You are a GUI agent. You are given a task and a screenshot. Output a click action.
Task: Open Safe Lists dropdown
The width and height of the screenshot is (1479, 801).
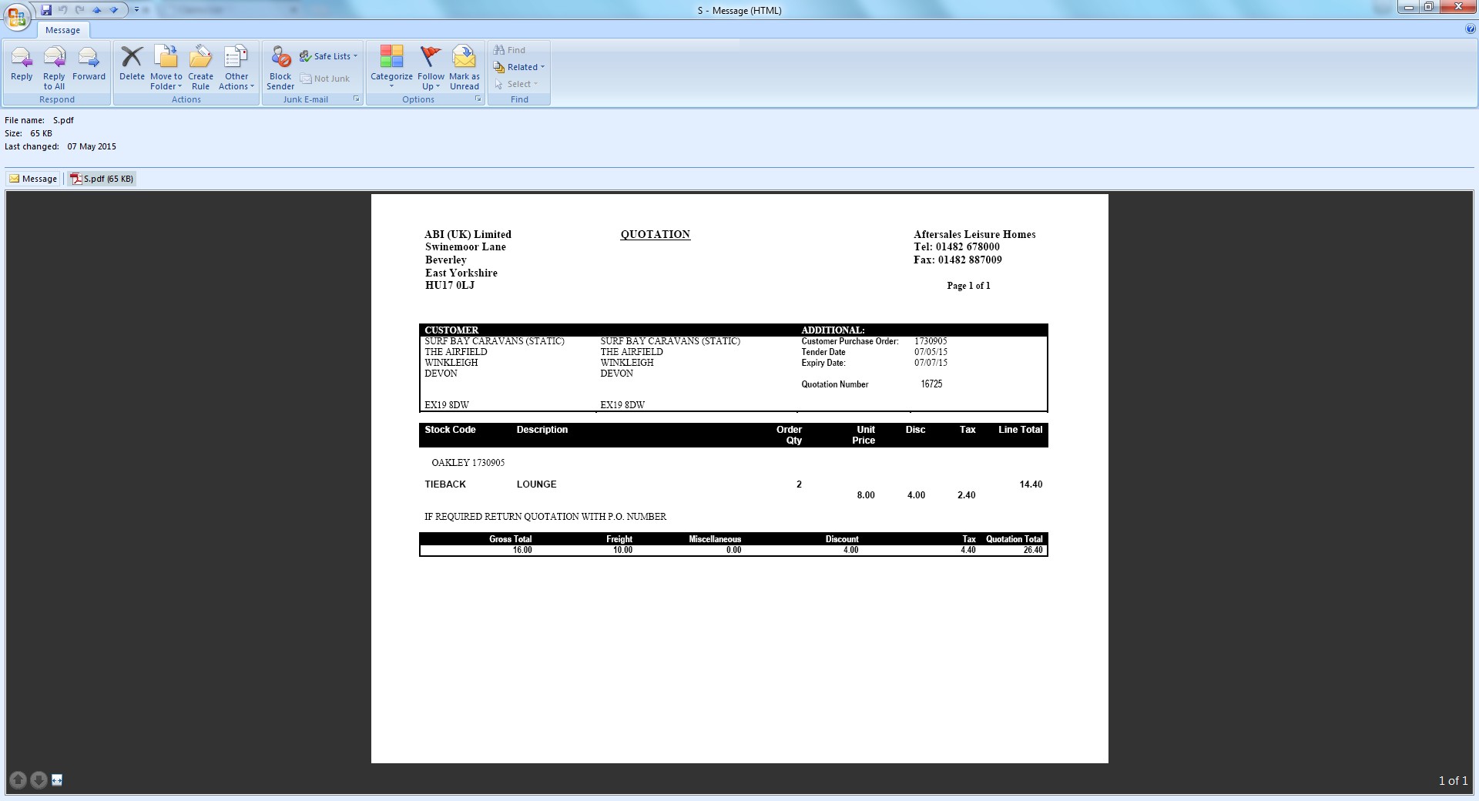click(x=329, y=56)
